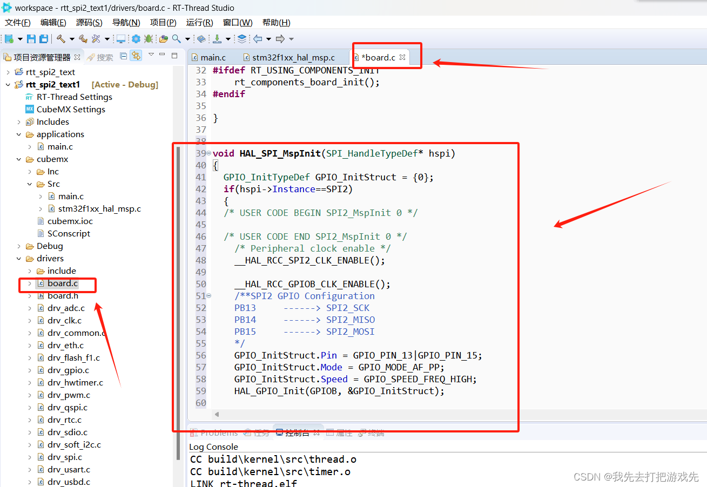This screenshot has width=707, height=487.
Task: Open the SDK manager stacked layers icon
Action: click(x=241, y=39)
